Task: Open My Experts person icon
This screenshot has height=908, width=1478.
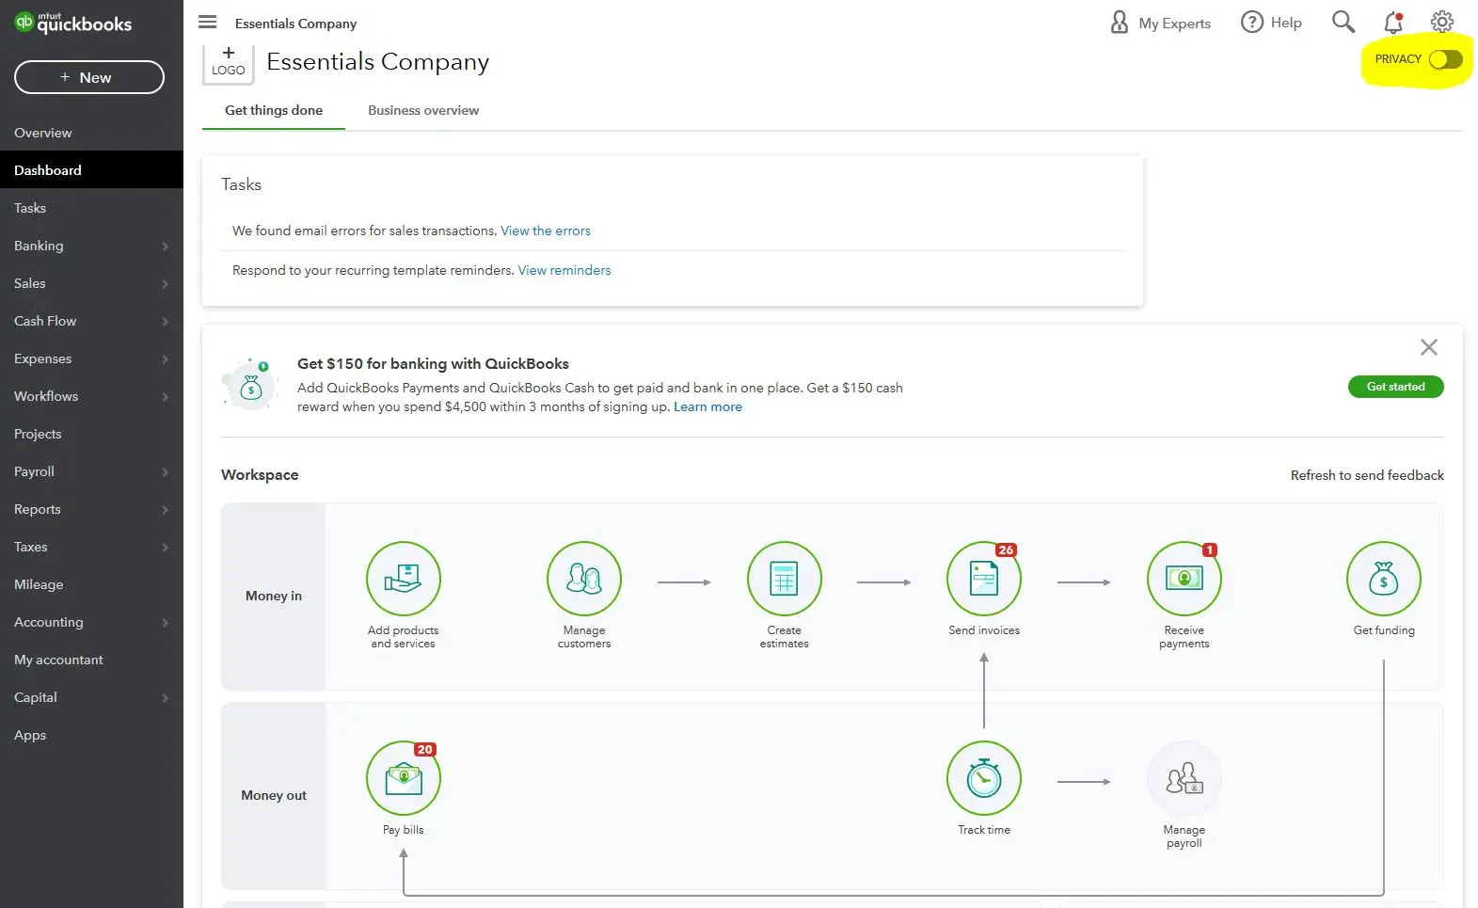Action: (1120, 22)
